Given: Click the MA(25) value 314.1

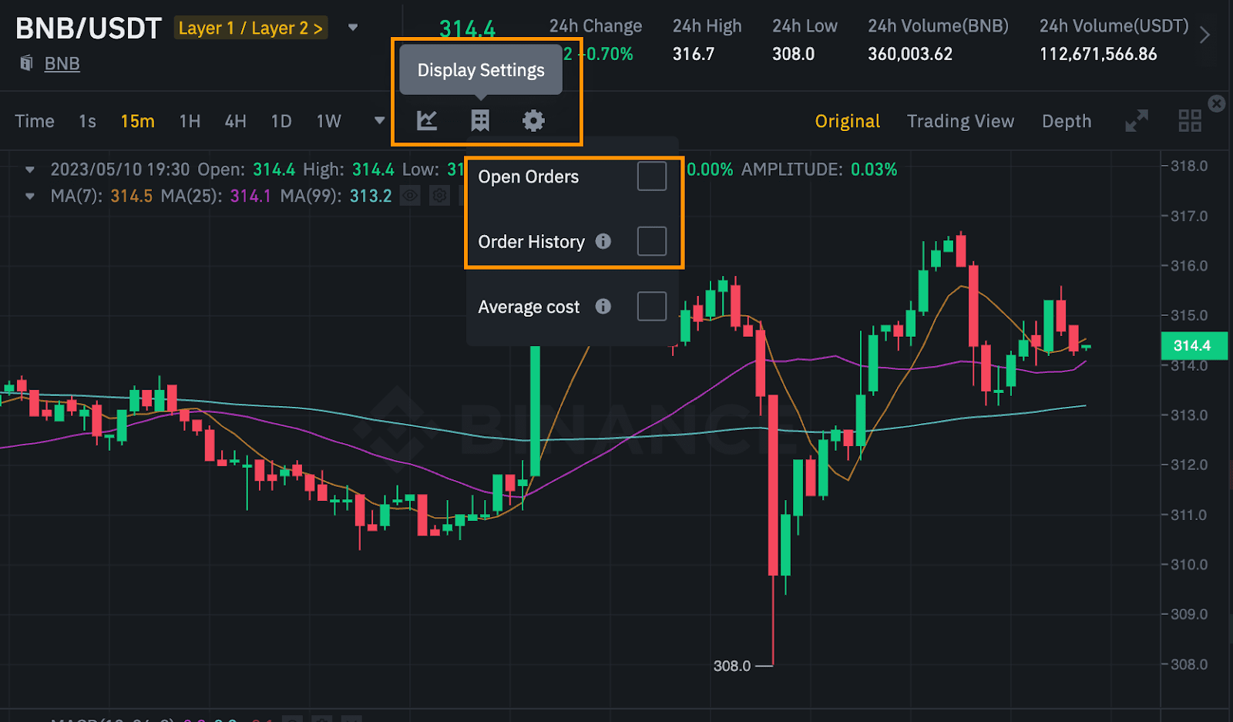Looking at the screenshot, I should 250,196.
